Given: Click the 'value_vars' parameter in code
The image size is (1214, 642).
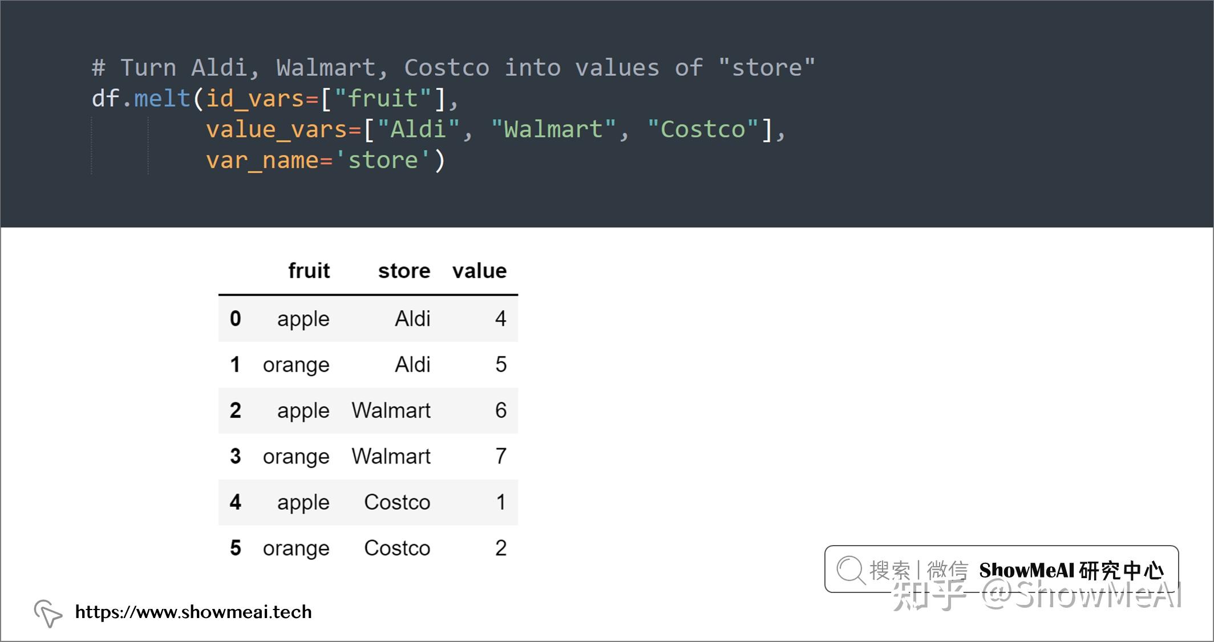Looking at the screenshot, I should click(277, 129).
